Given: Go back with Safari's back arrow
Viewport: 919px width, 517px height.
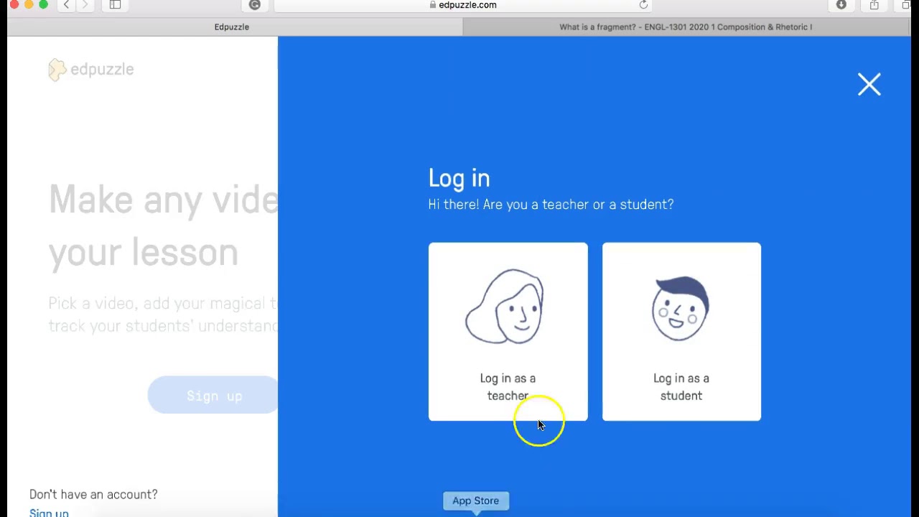Looking at the screenshot, I should point(66,5).
